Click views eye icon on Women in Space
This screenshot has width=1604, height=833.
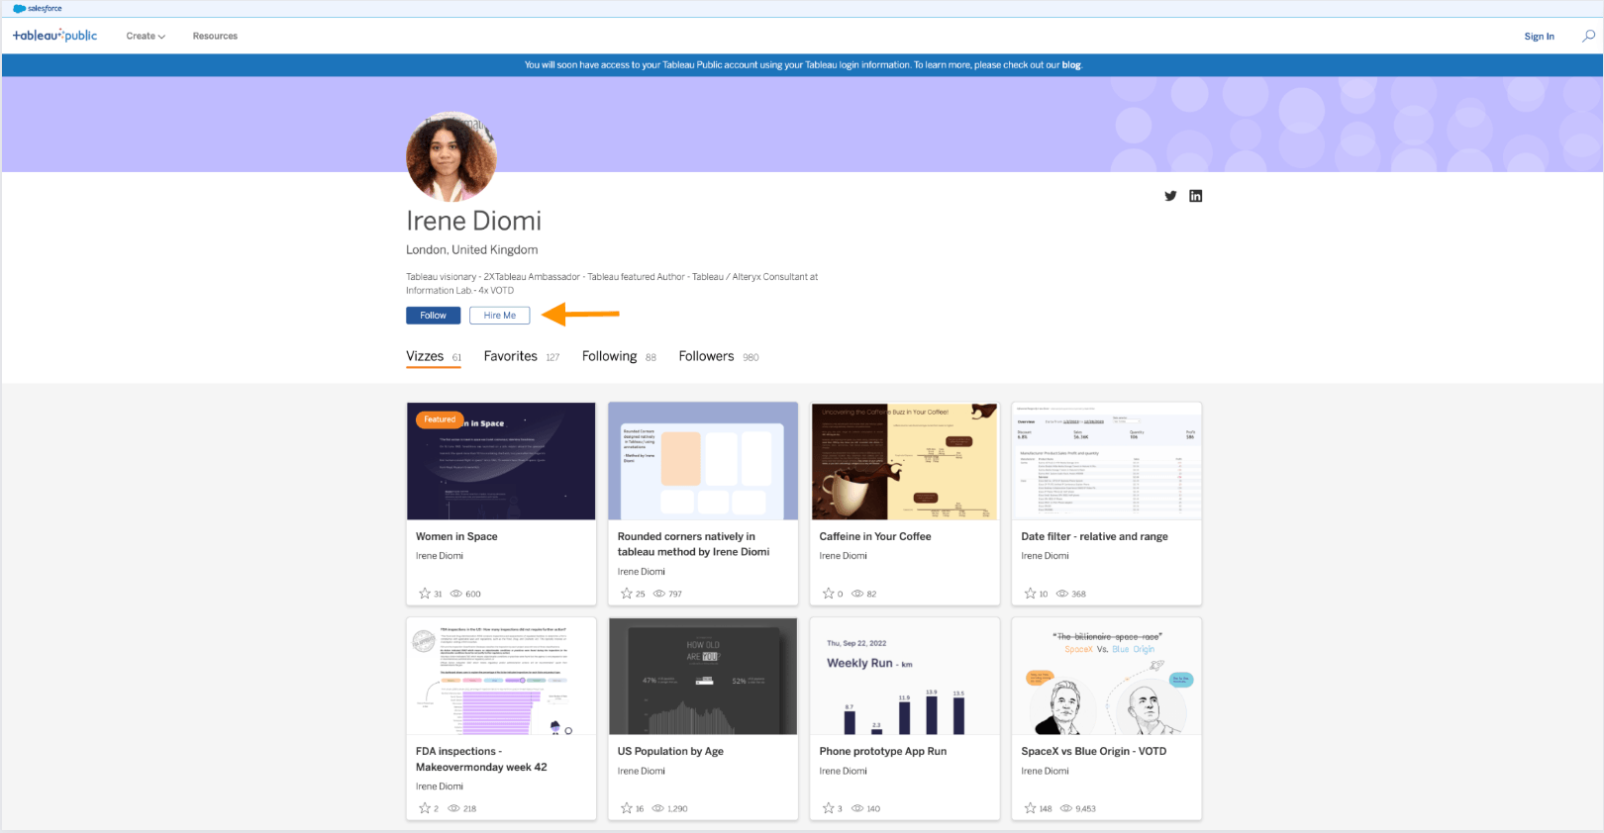pyautogui.click(x=456, y=594)
